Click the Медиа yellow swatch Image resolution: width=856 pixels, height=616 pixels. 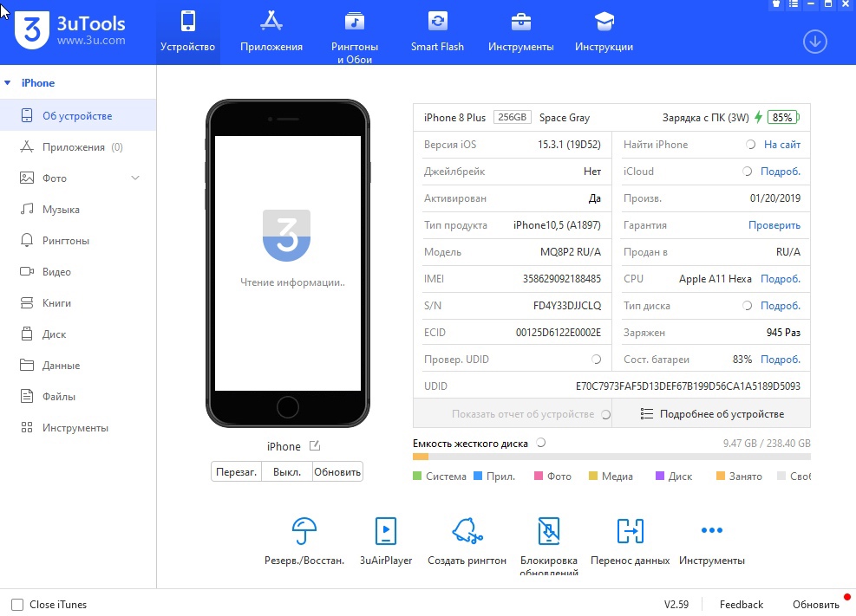[593, 476]
